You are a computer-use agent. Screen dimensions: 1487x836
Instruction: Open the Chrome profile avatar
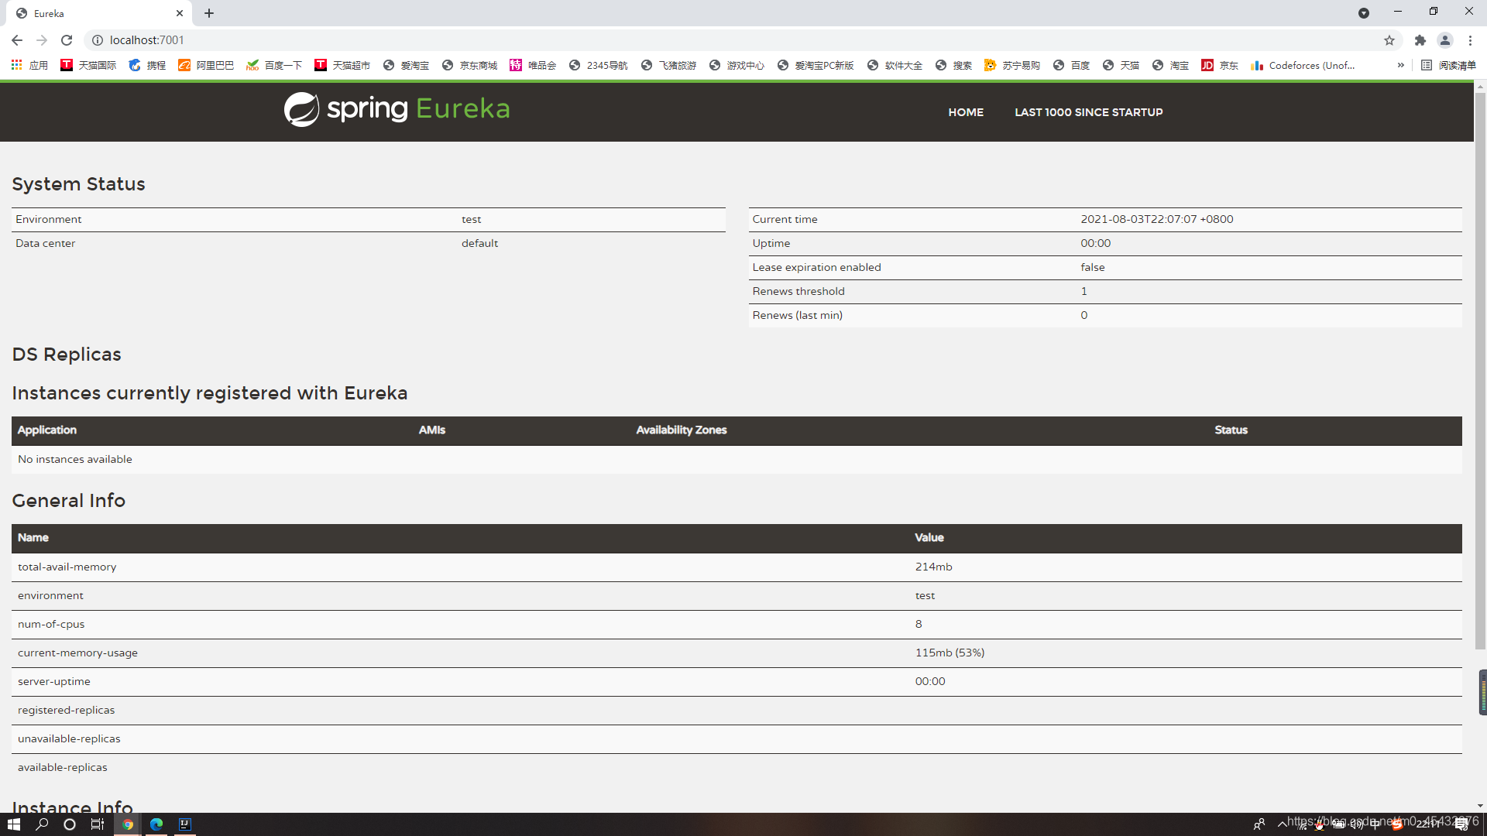pyautogui.click(x=1445, y=40)
